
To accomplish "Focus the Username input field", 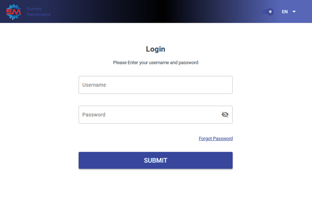I will click(x=156, y=85).
